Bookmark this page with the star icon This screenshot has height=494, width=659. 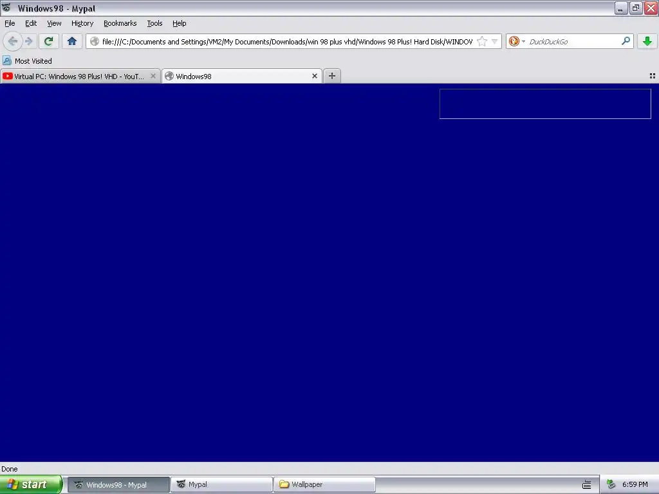click(481, 41)
